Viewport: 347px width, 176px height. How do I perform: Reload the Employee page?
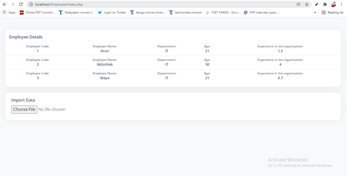(21, 4)
